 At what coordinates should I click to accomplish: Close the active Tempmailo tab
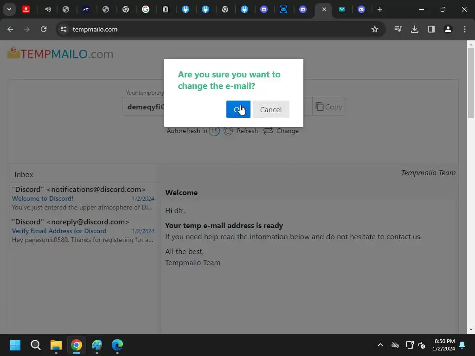tap(324, 9)
